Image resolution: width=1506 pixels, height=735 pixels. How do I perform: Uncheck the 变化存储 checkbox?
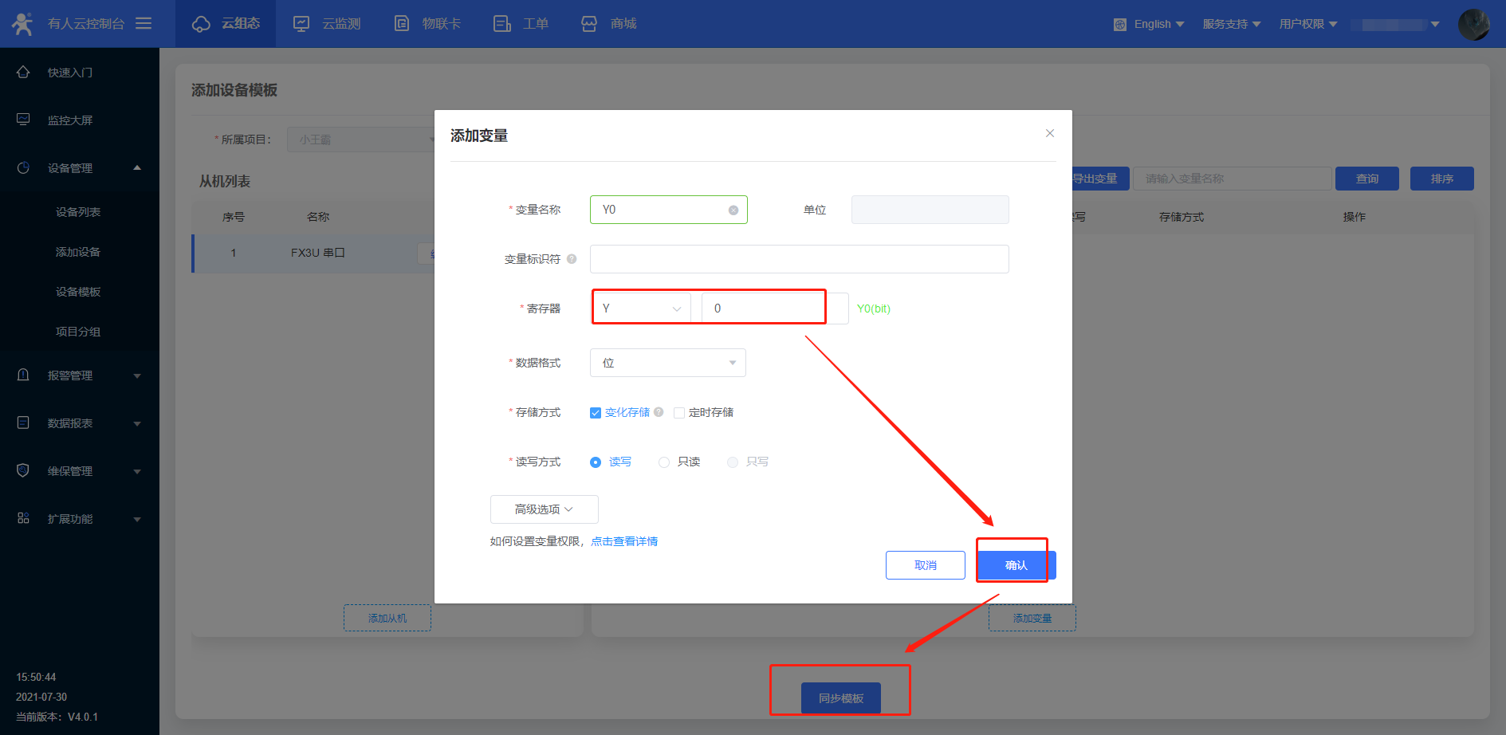(x=596, y=413)
